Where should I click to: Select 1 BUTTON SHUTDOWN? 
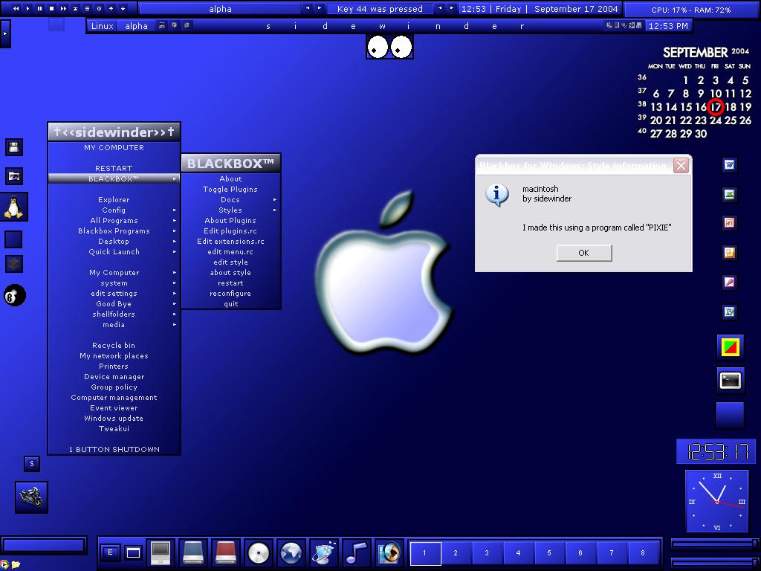[x=114, y=450]
